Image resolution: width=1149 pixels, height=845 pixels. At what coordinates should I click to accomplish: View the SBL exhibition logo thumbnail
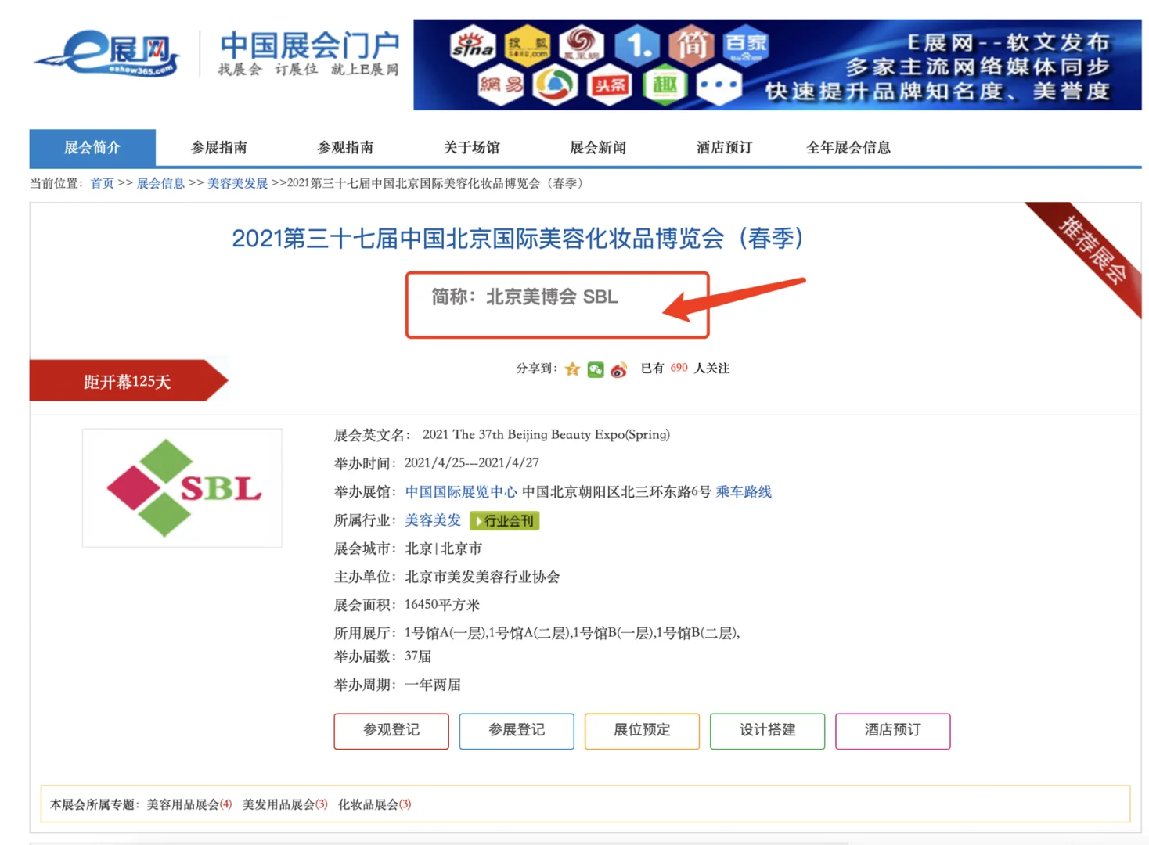pos(182,487)
